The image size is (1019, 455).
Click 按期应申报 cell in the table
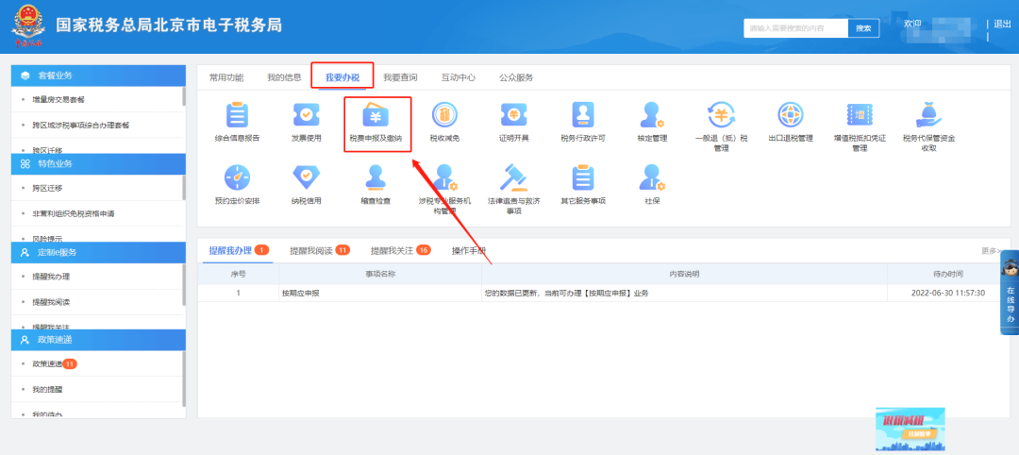pos(378,294)
